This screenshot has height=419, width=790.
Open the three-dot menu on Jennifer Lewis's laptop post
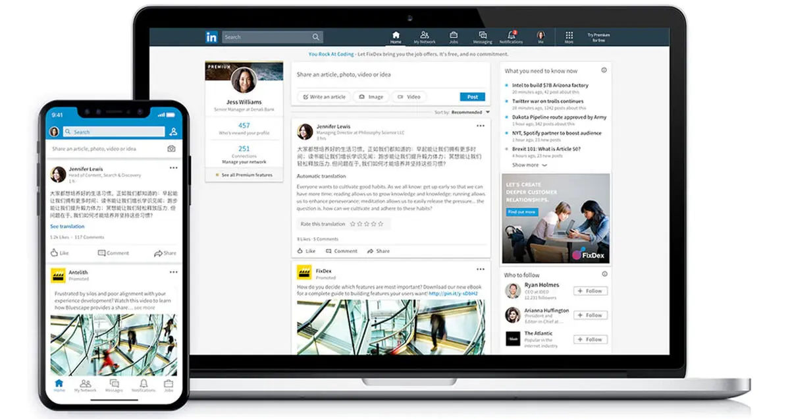(x=481, y=126)
